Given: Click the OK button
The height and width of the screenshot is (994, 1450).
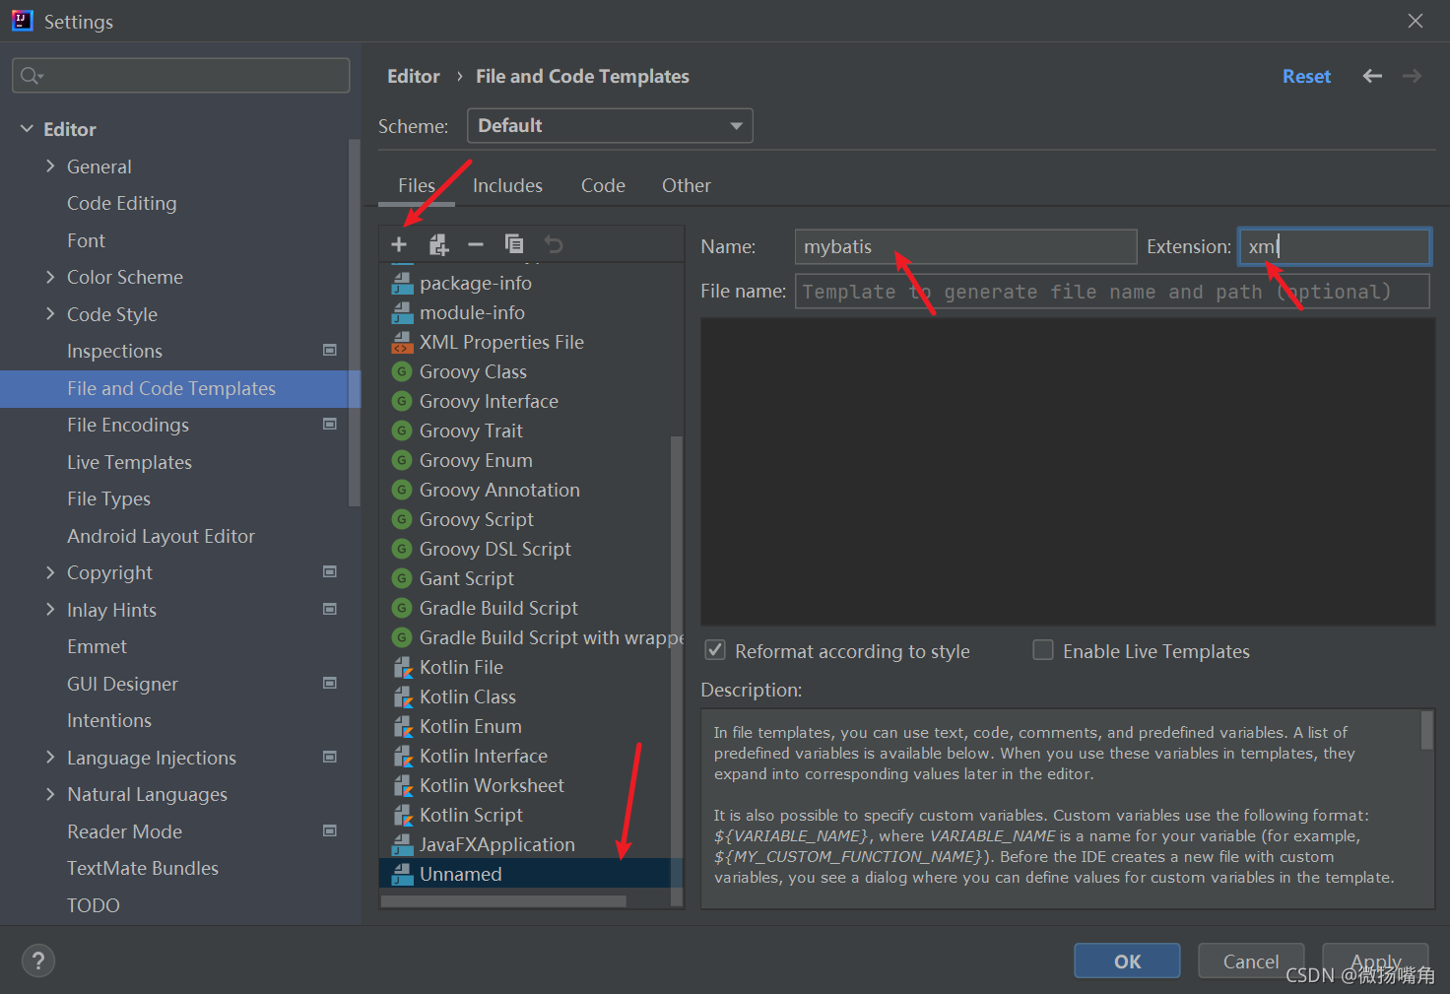Looking at the screenshot, I should (1127, 961).
